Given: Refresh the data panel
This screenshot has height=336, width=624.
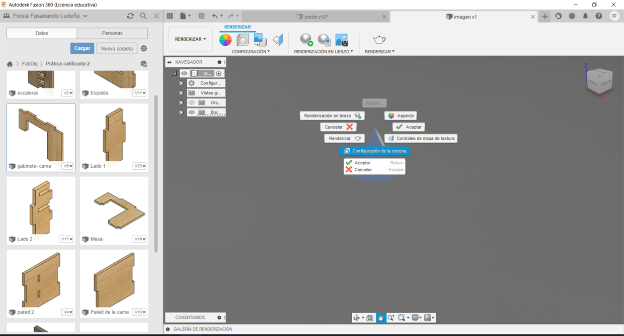Looking at the screenshot, I should point(130,16).
